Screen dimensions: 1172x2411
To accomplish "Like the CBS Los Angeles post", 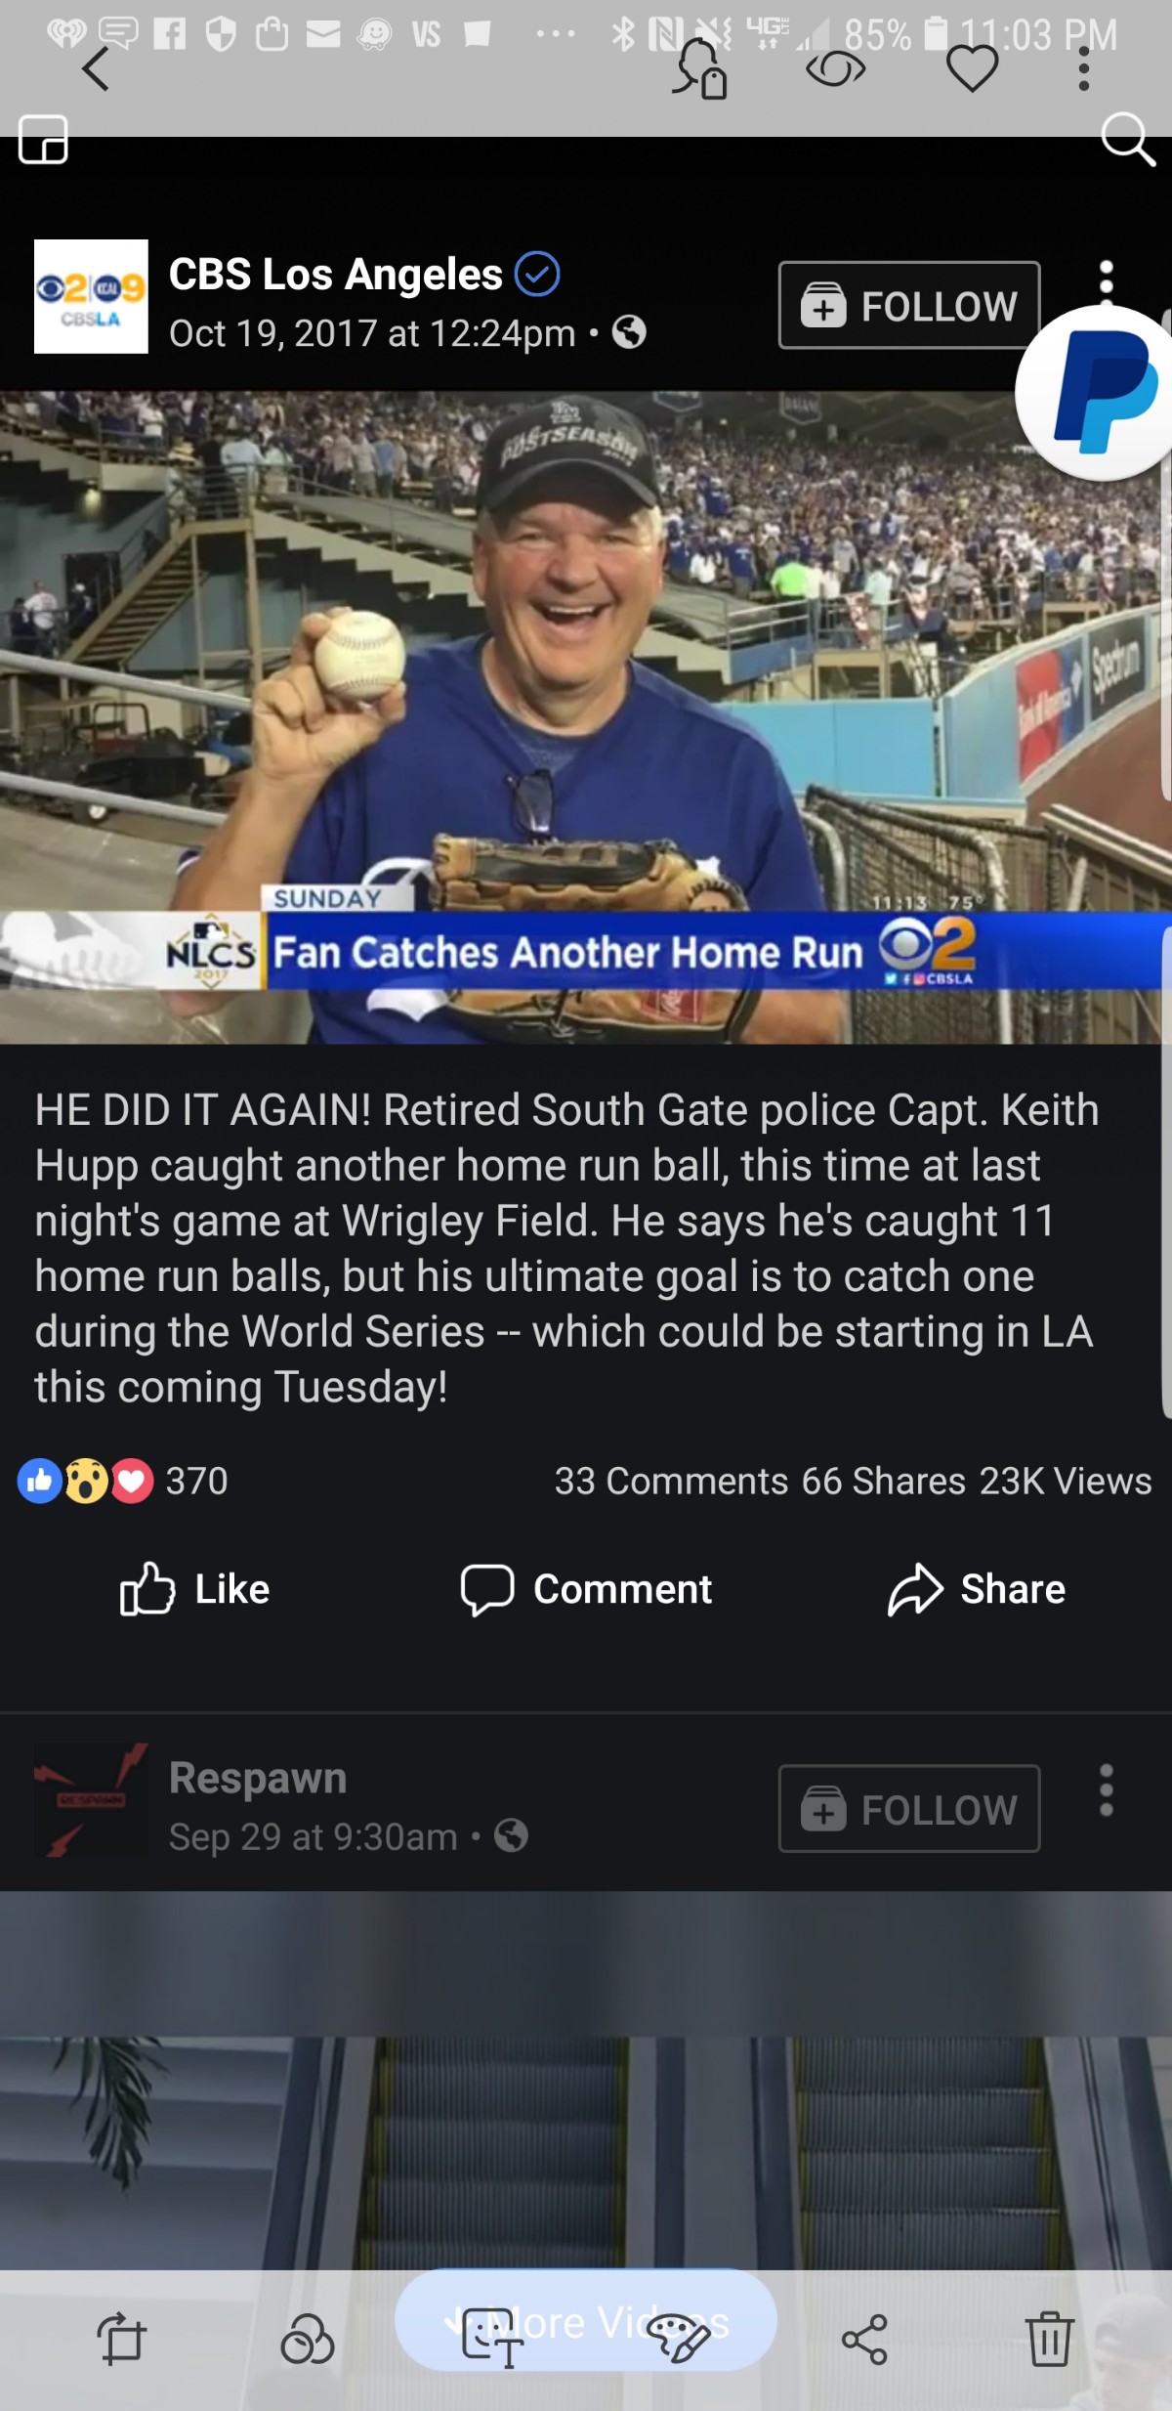I will click(194, 1589).
